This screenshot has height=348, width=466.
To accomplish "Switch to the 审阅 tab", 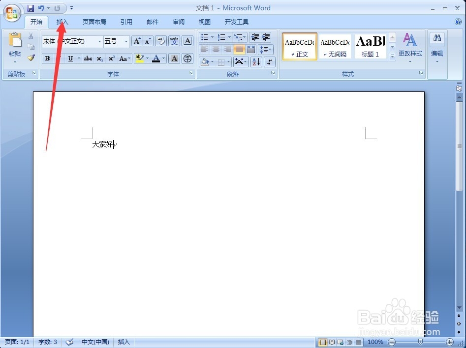I will (x=179, y=22).
